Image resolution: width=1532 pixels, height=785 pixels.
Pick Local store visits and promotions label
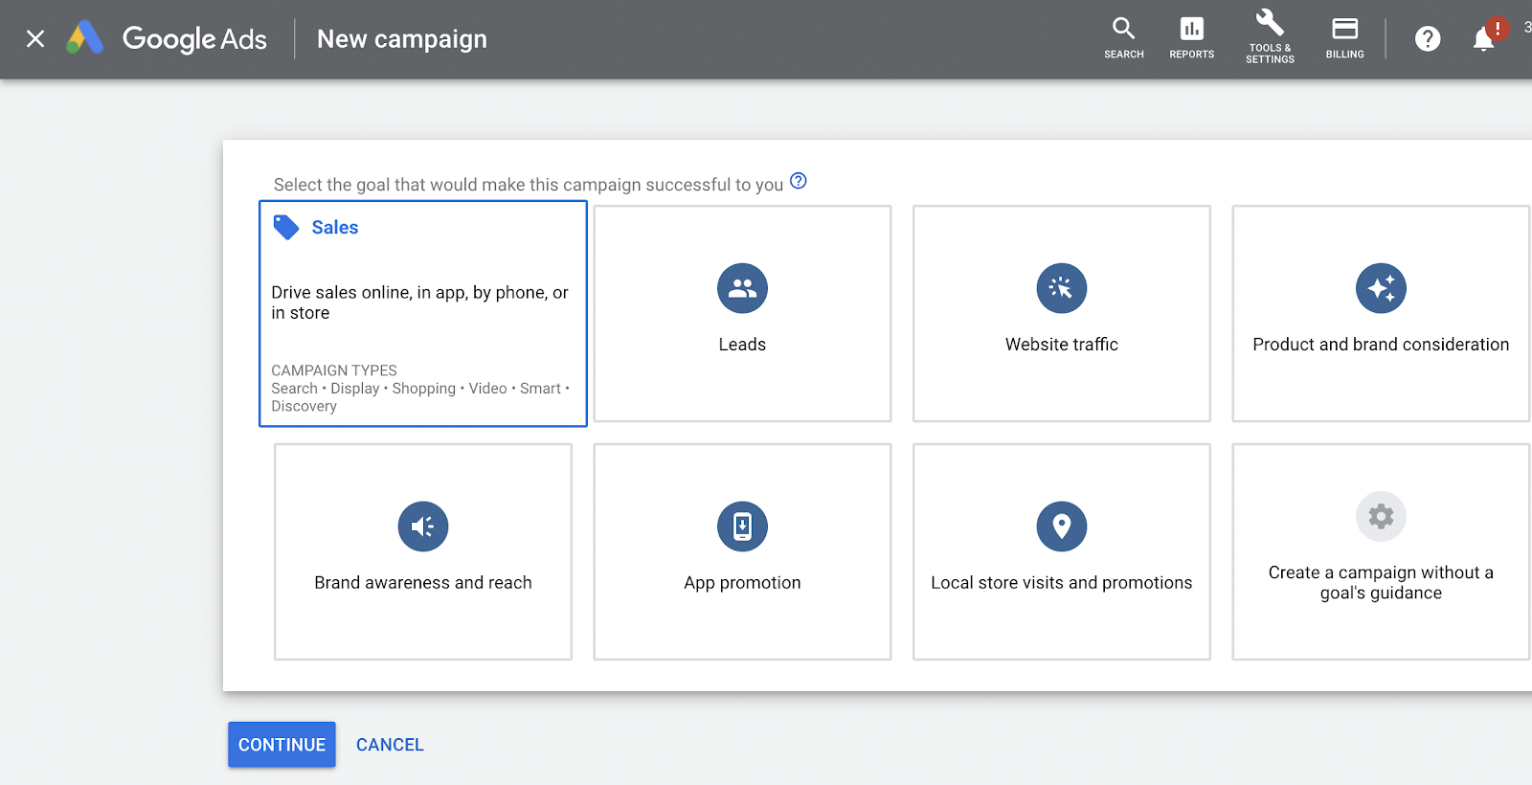pos(1062,583)
